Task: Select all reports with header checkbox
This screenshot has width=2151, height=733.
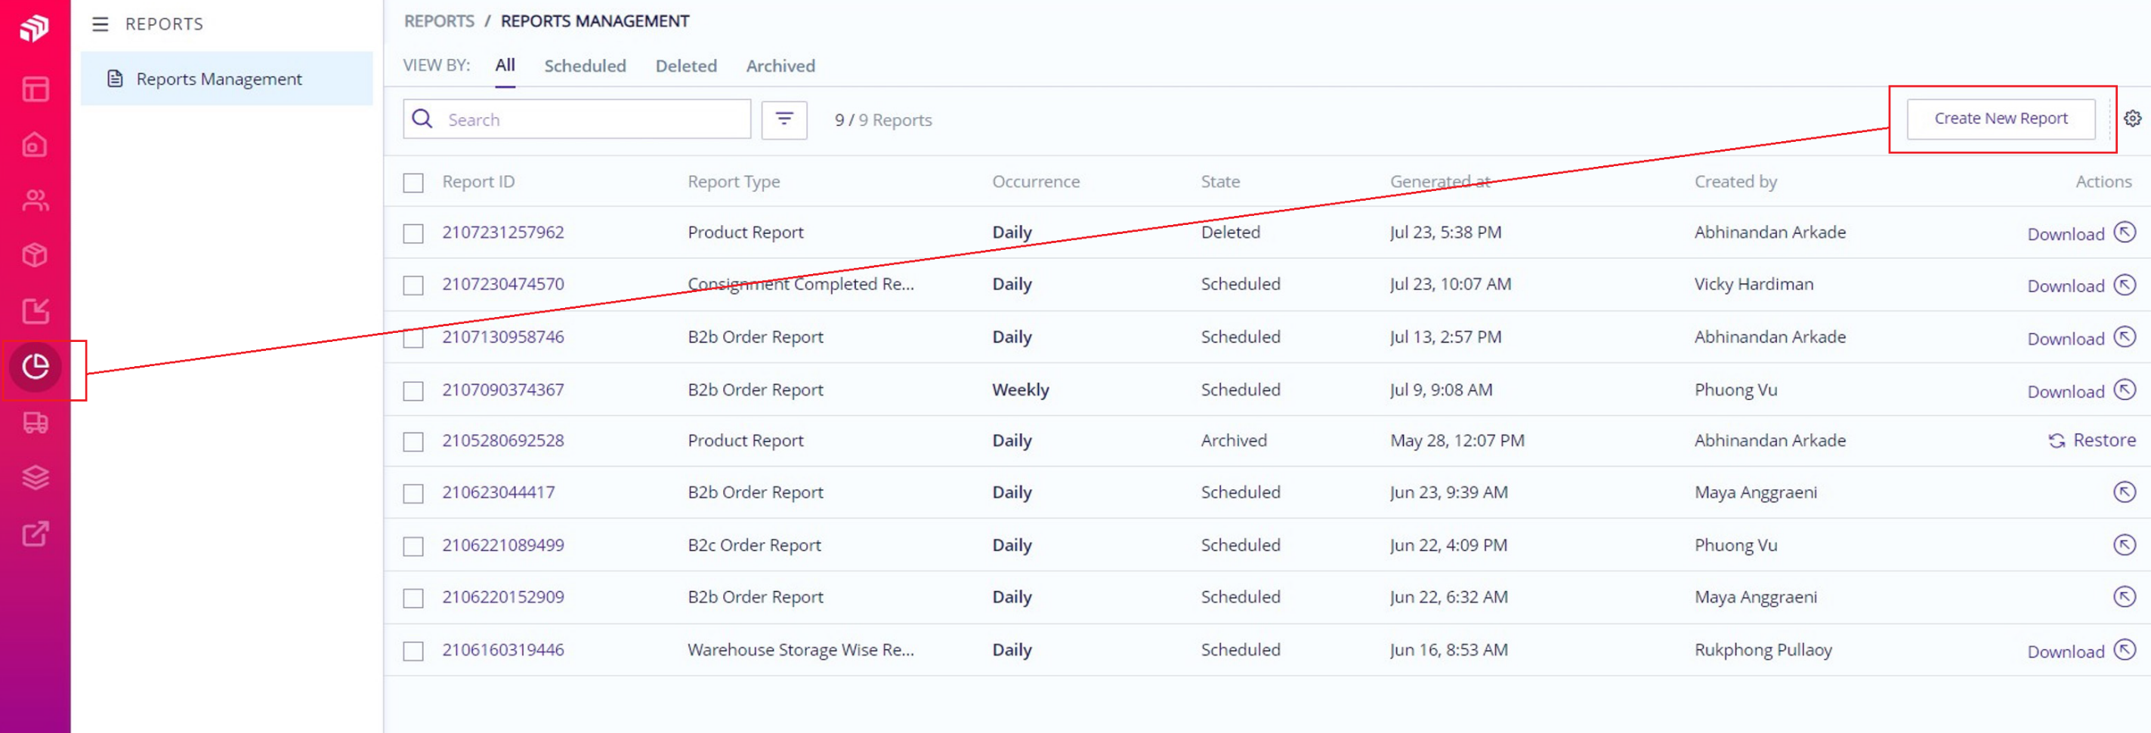Action: (x=413, y=183)
